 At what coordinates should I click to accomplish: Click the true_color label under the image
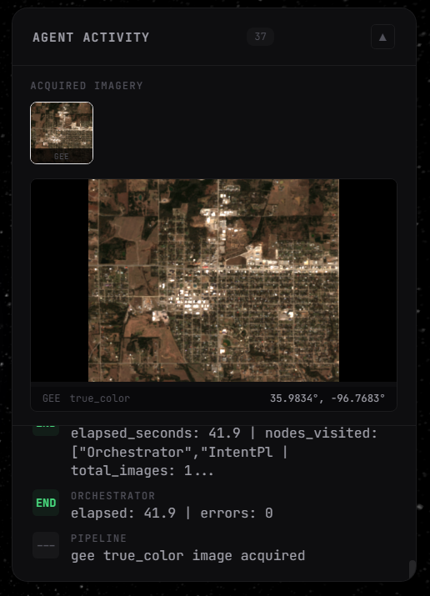click(100, 398)
